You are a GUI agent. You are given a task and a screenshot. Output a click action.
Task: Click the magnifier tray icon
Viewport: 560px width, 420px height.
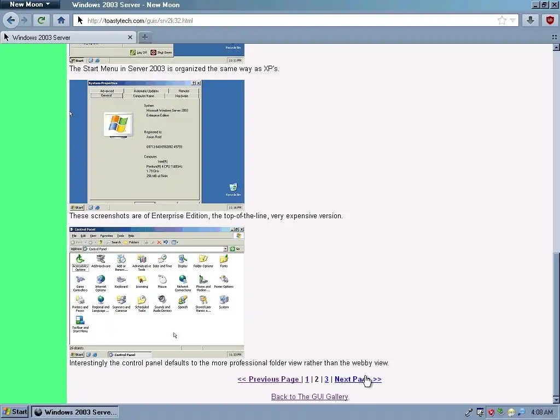coord(521,412)
